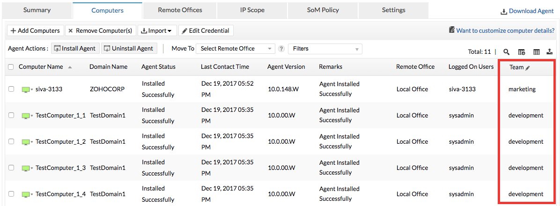This screenshot has height=206, width=560.
Task: Sort by the Computer Name column header
Action: [41, 67]
